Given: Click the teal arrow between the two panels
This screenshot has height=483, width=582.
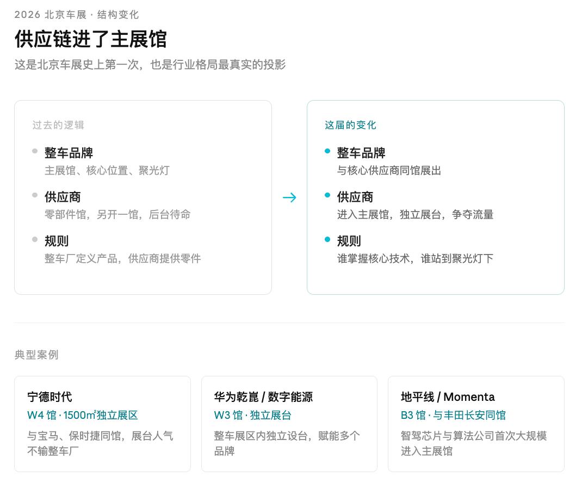Looking at the screenshot, I should coord(289,197).
